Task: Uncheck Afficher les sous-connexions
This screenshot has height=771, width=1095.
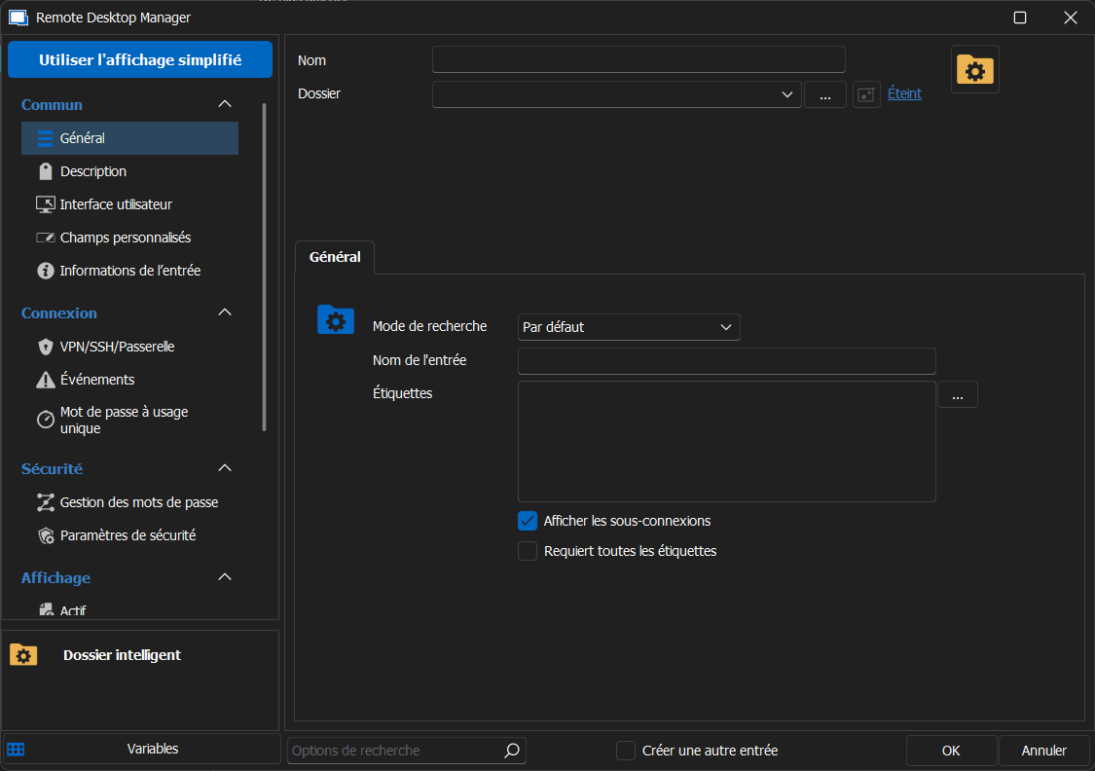Action: [528, 521]
